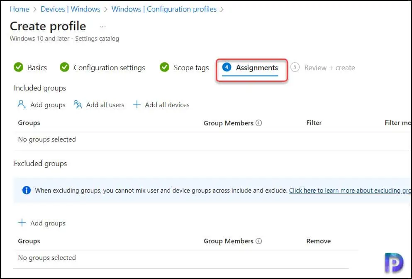Screen dimensions: 412x279
Task: Open Devices | Windows breadcrumb
Action: [x=71, y=9]
